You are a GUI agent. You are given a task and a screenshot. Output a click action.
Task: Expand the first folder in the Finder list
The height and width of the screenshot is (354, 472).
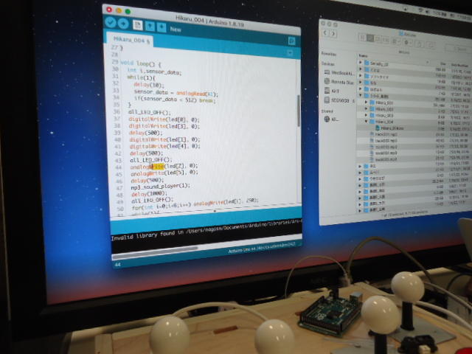(x=361, y=62)
